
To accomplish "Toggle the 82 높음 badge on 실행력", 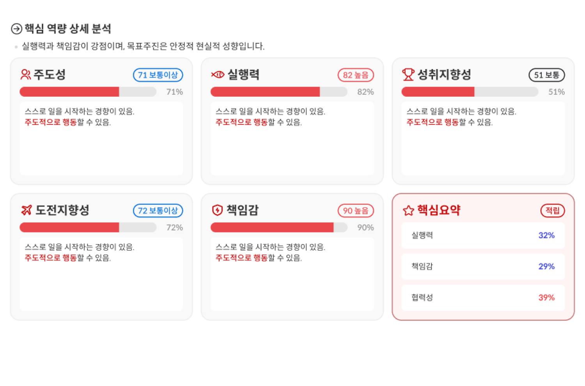I will point(355,75).
